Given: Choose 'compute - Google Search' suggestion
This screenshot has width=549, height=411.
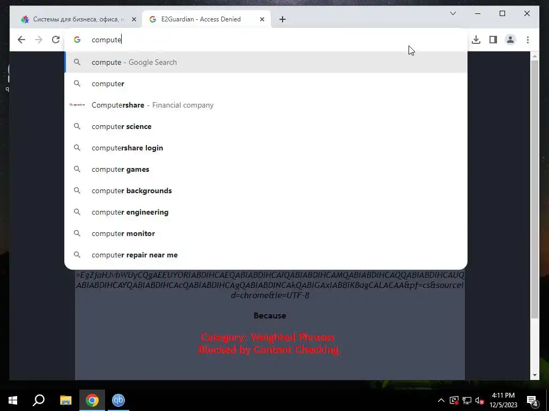Looking at the screenshot, I should click(x=266, y=62).
